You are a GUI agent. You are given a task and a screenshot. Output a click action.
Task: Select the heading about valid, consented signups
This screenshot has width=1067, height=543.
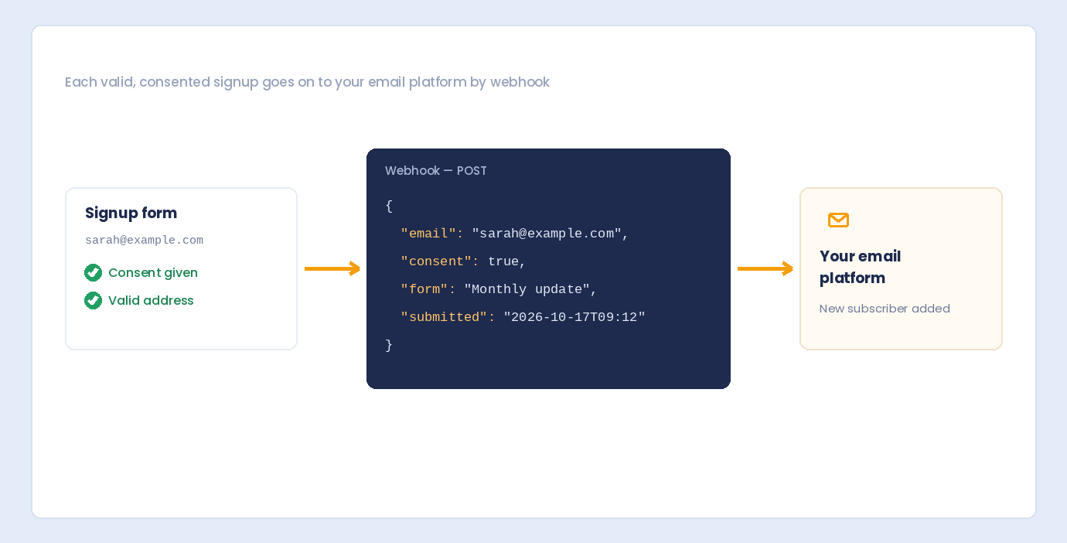[307, 82]
